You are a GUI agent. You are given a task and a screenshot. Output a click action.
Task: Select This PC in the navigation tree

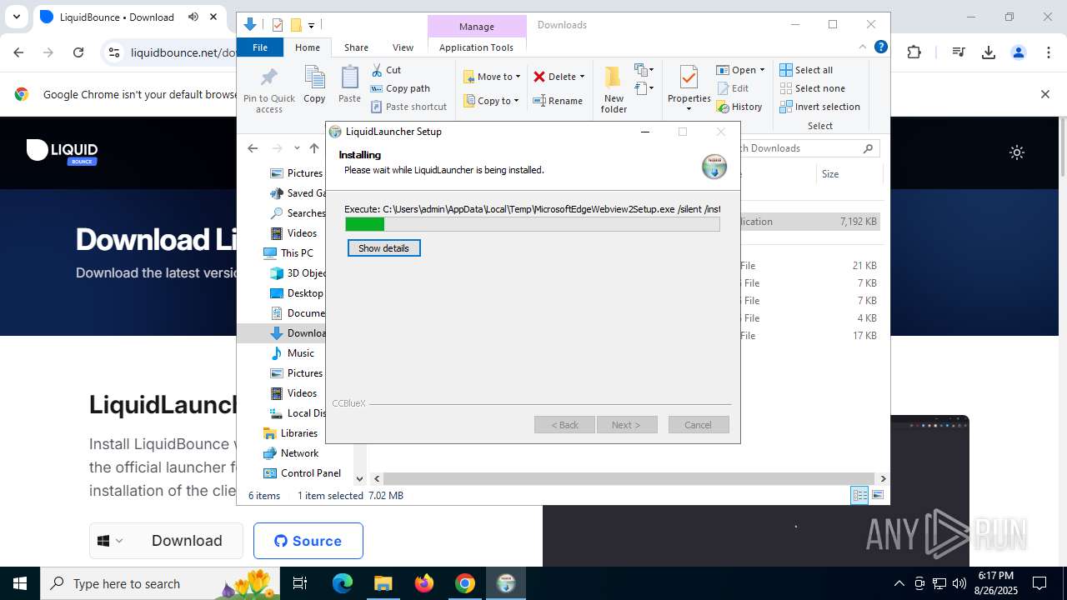(x=288, y=253)
